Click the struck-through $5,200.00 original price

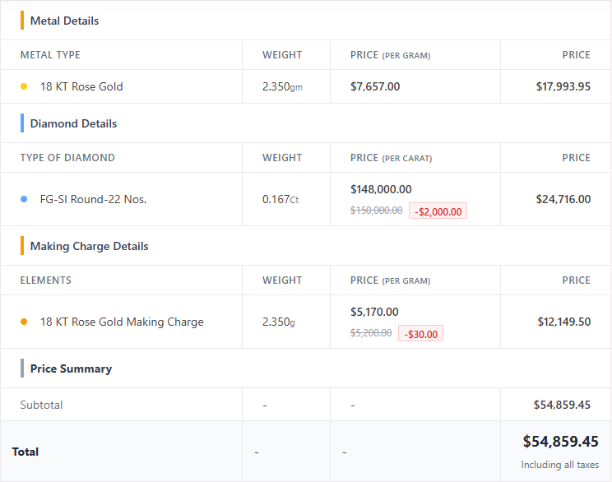click(x=371, y=333)
